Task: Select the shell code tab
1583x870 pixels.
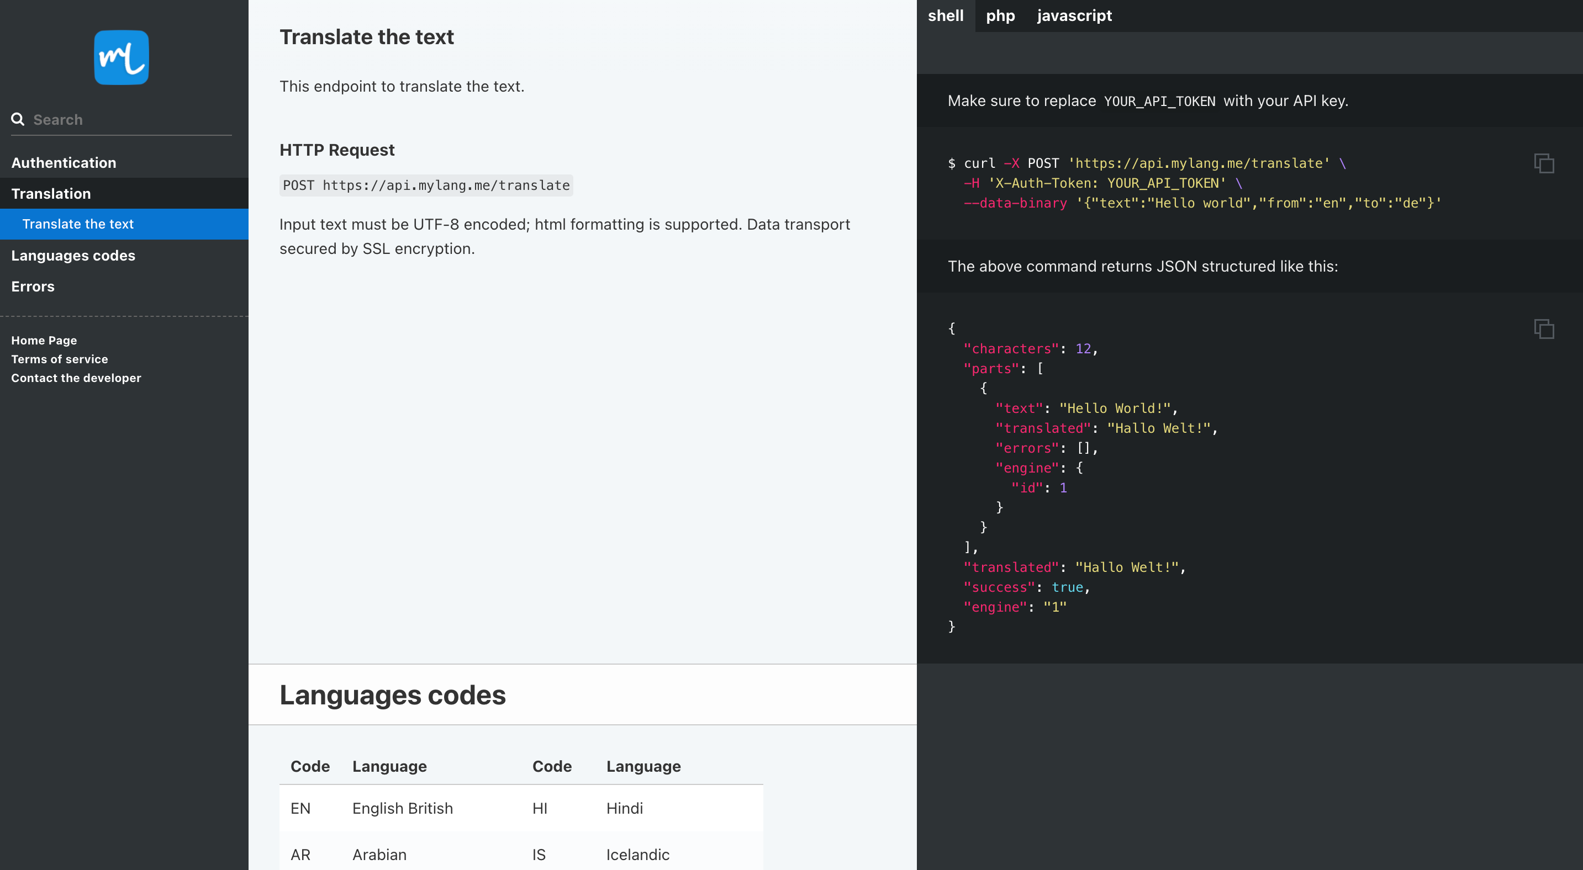Action: [946, 15]
